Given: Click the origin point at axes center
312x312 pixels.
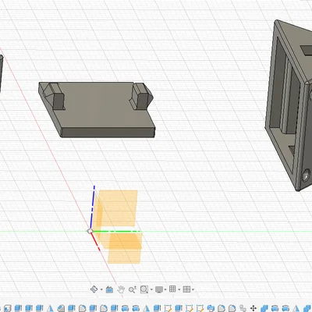Looking at the screenshot, I should [x=90, y=231].
